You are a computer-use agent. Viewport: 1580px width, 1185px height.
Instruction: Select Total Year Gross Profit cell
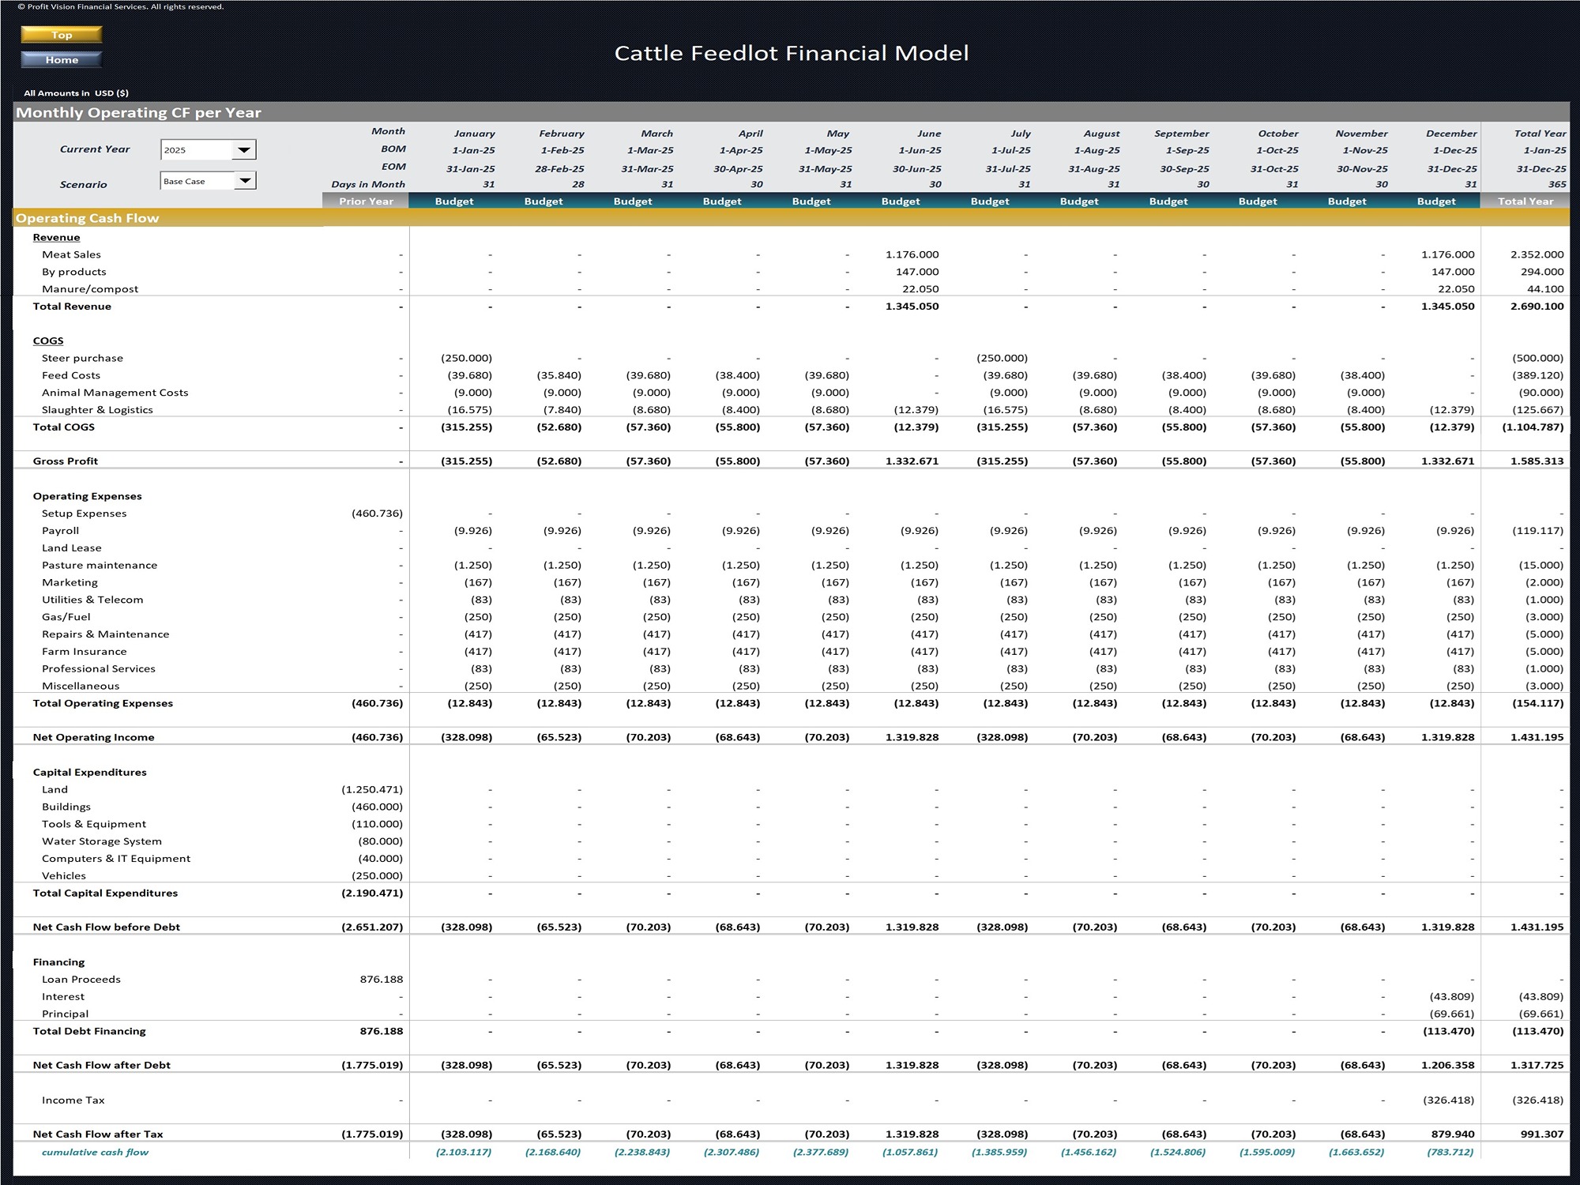point(1537,461)
